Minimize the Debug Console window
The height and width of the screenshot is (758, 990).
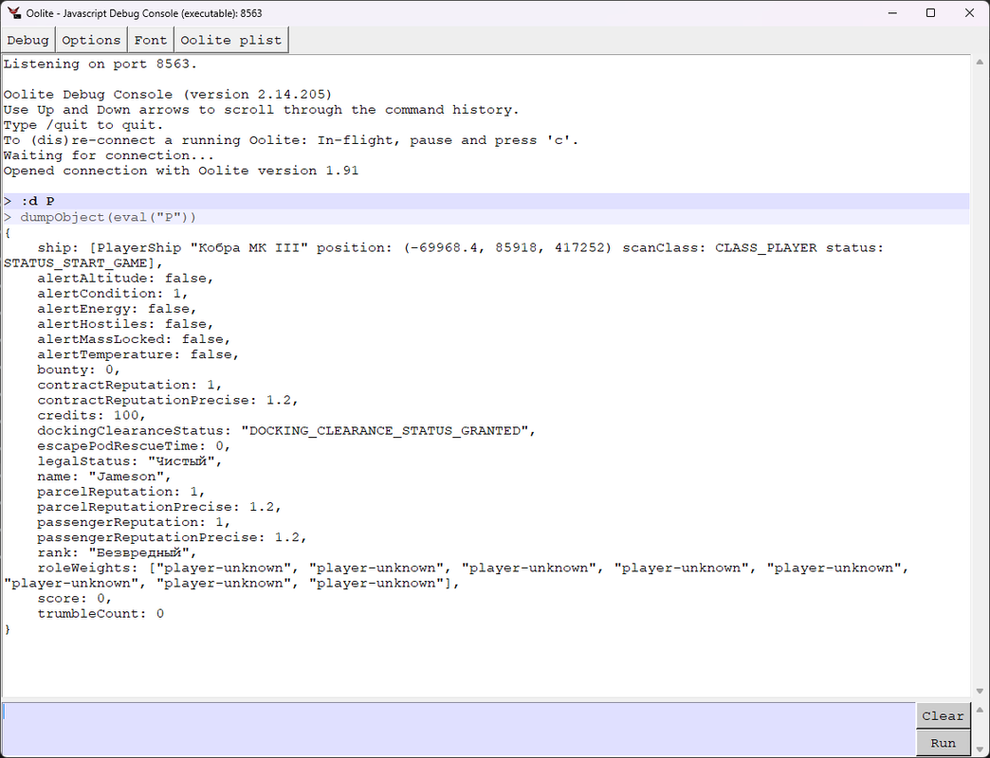(892, 12)
